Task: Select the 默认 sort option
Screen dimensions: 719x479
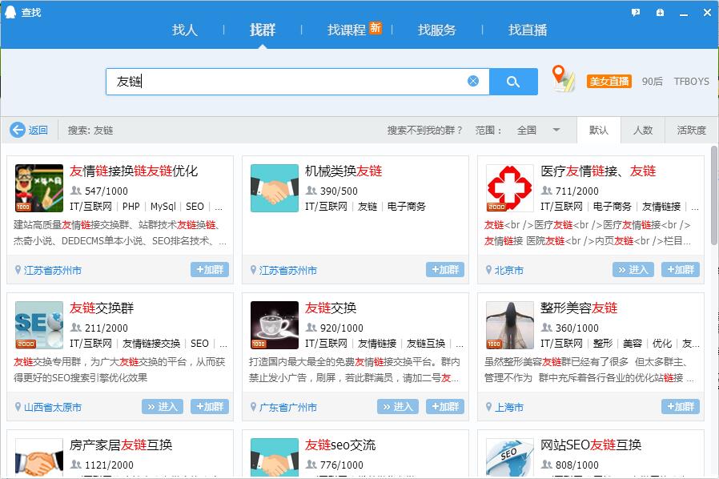Action: point(597,129)
